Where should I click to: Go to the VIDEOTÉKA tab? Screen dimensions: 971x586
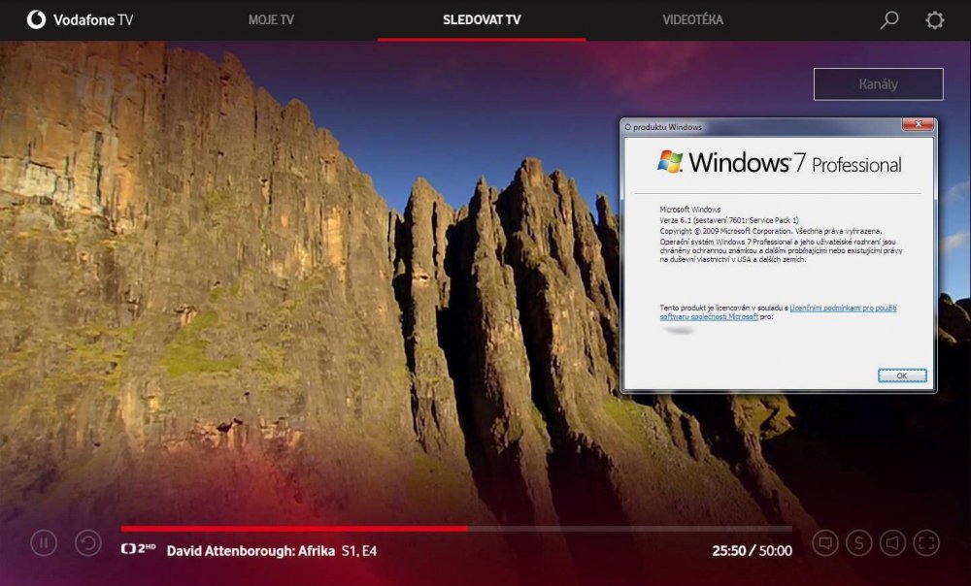pyautogui.click(x=693, y=19)
